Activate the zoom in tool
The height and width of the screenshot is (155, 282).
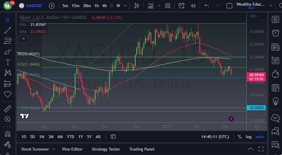coord(8,119)
